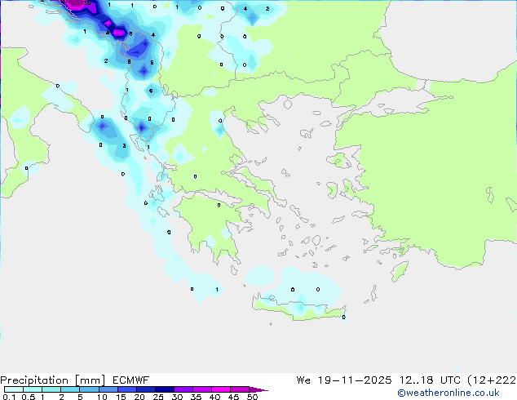Click the 0.5–1 mm legend color box
The height and width of the screenshot is (400, 517).
(33, 389)
